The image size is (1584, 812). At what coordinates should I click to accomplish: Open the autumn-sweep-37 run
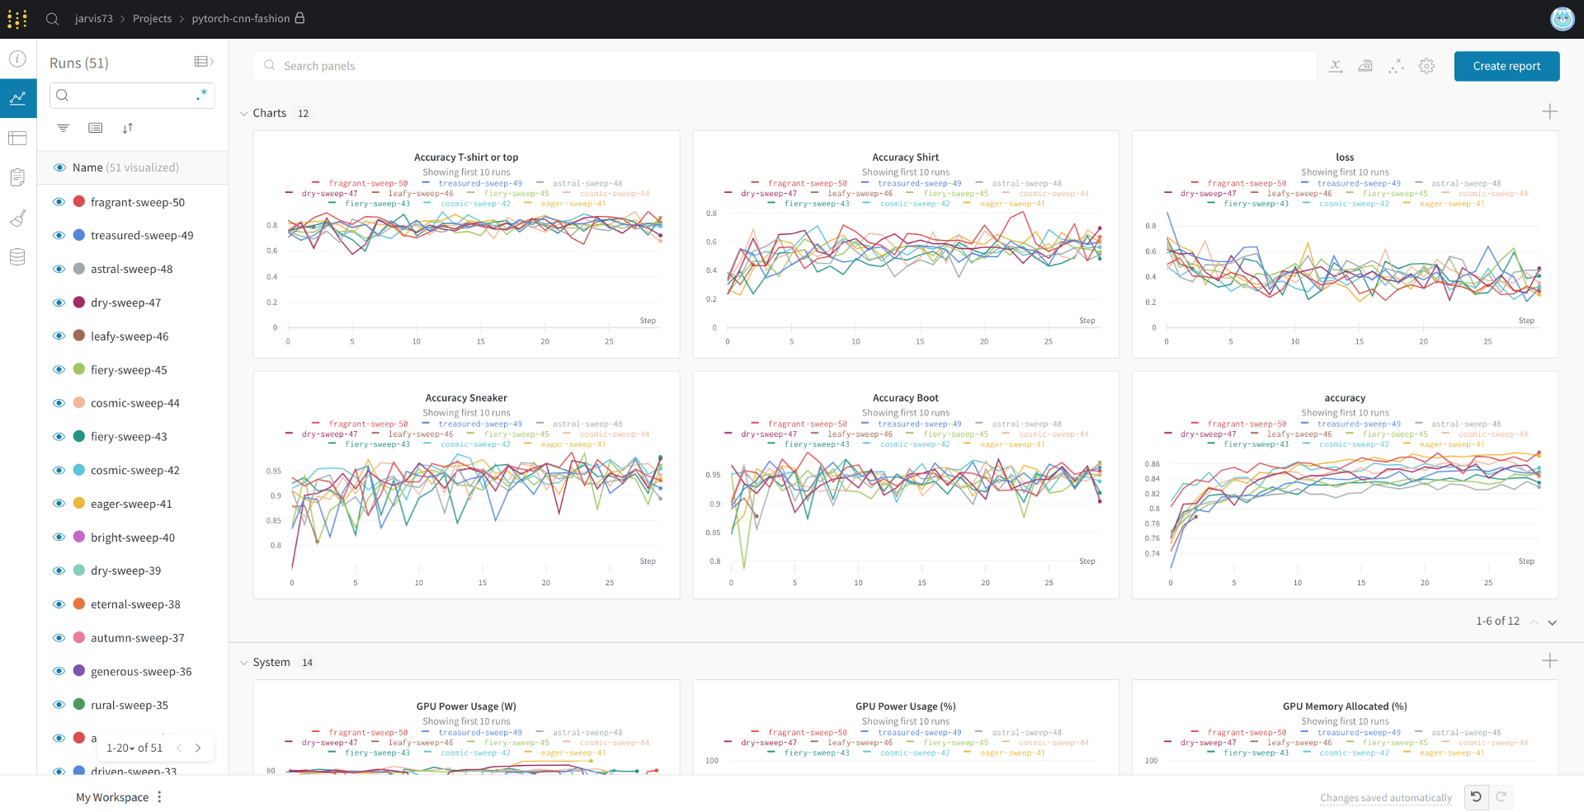point(138,638)
